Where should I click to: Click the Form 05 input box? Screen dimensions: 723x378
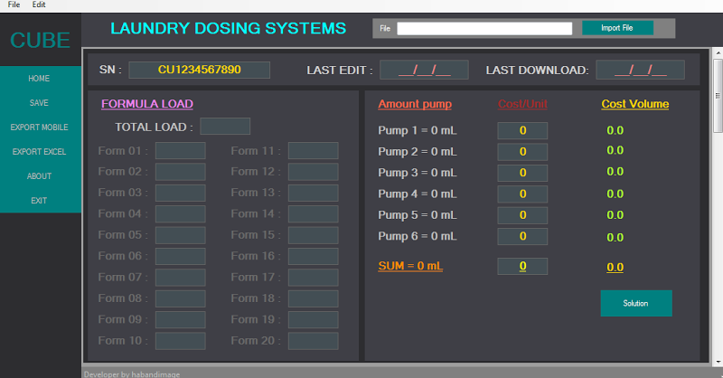pos(180,235)
